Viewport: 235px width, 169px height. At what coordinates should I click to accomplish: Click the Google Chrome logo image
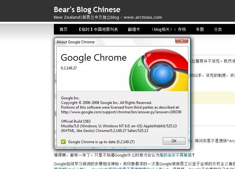point(158,70)
